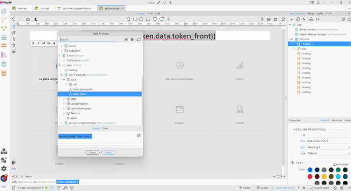Toggle the Advanced text options
The image size is (351, 191).
point(340,165)
